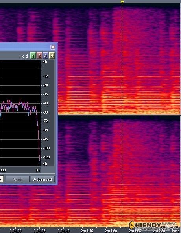Image resolution: width=181 pixels, height=233 pixels.
Task: Open the Advanced options
Action: pos(43,179)
